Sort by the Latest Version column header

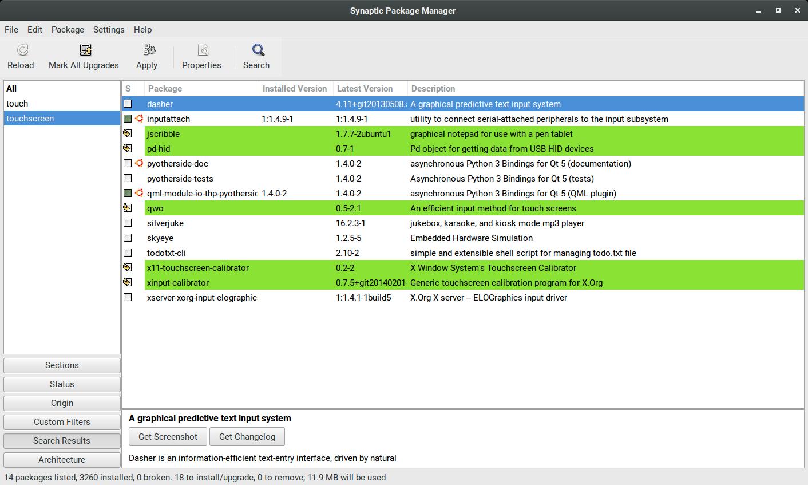pos(370,89)
